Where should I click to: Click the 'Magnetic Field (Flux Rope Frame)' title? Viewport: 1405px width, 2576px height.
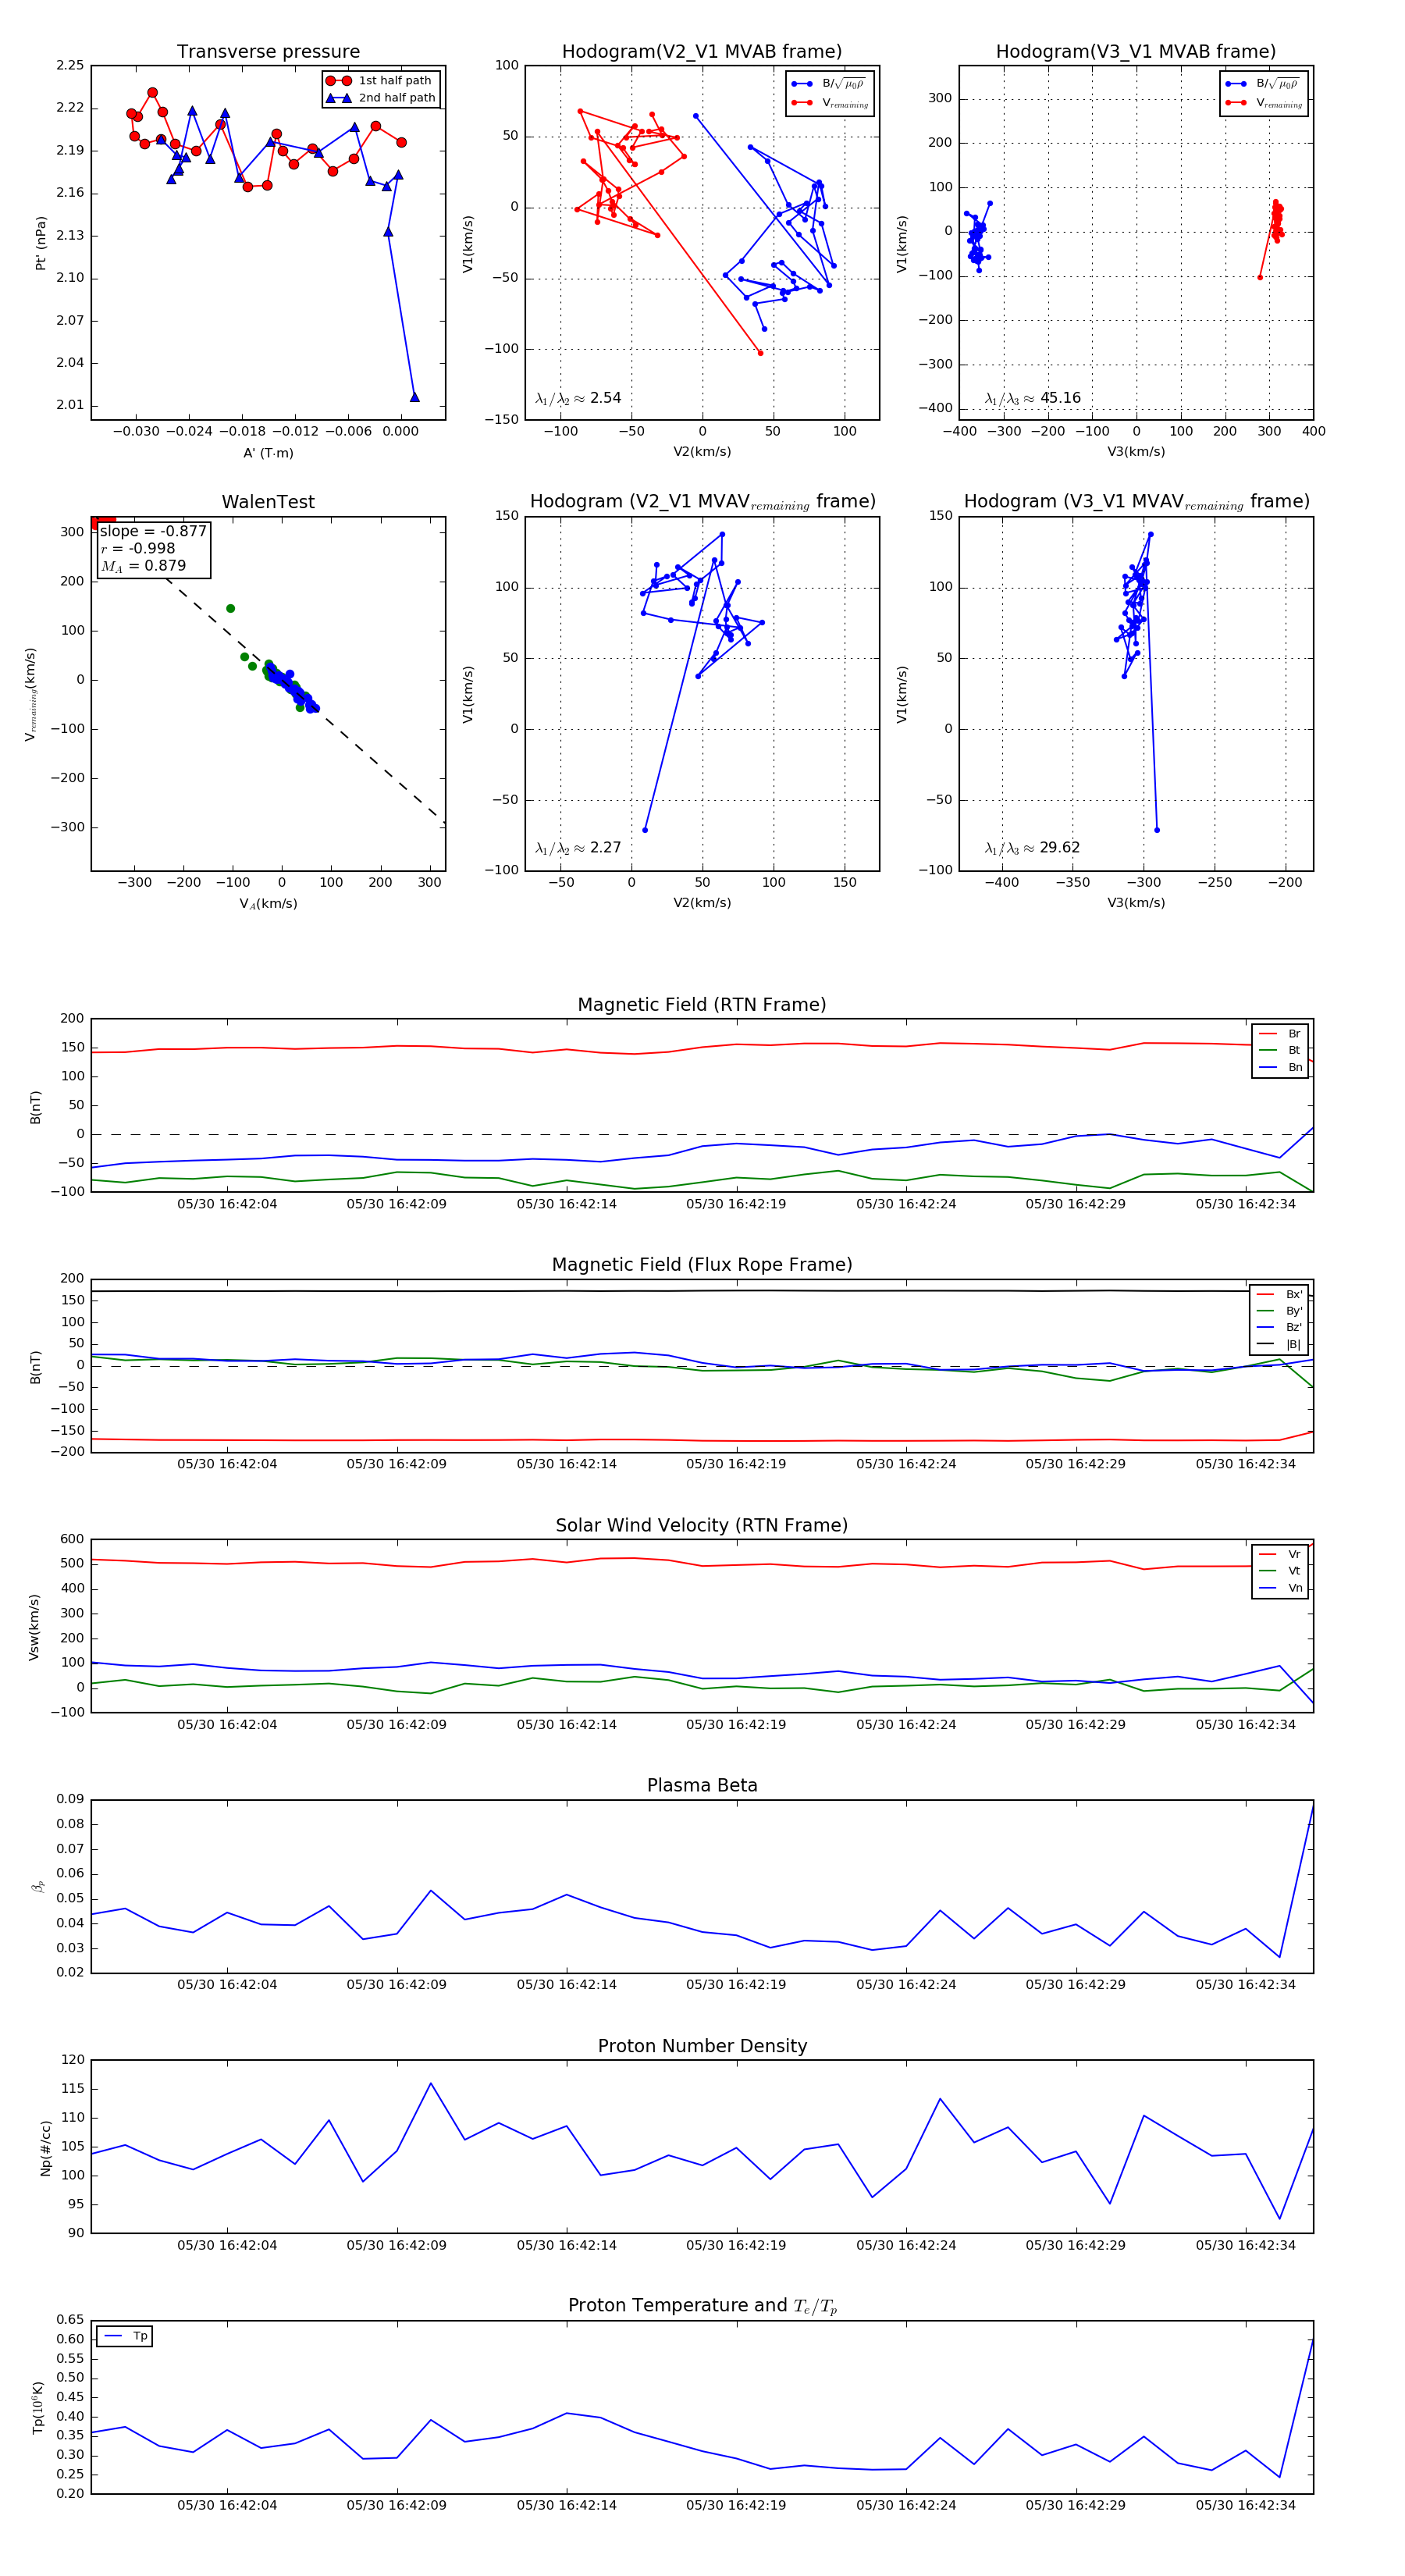point(702,1265)
